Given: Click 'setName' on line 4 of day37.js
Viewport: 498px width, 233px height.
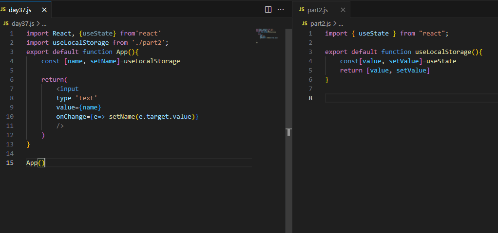Looking at the screenshot, I should click(103, 61).
